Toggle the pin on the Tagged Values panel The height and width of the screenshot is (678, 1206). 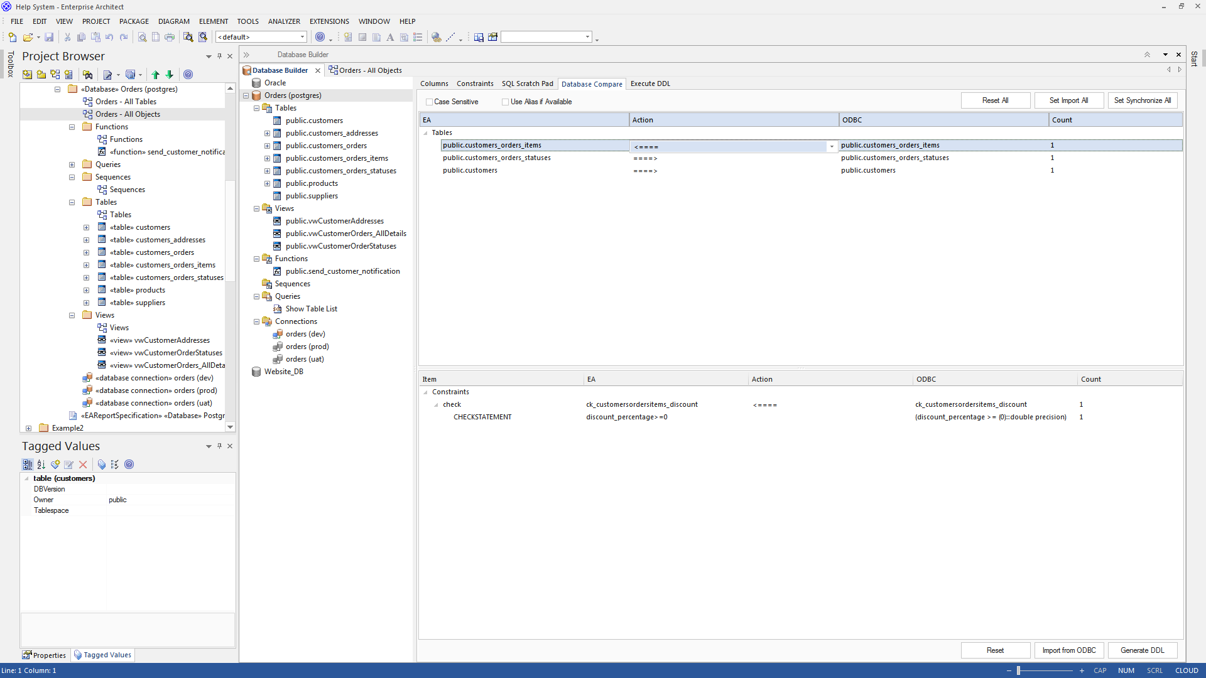[219, 446]
